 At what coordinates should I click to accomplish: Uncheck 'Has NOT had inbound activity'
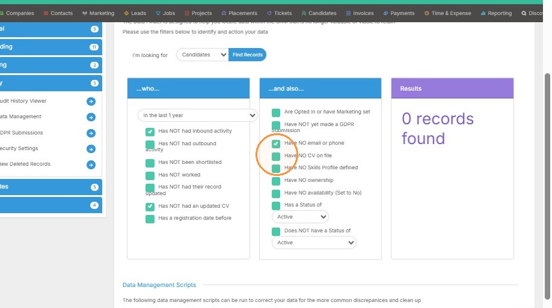coord(150,132)
